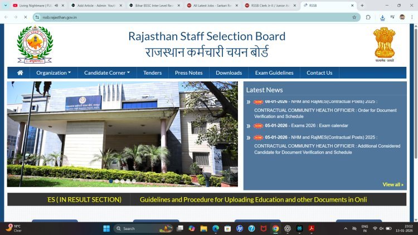Open Adobe Acrobat from taskbar
The image size is (418, 235).
312,229
